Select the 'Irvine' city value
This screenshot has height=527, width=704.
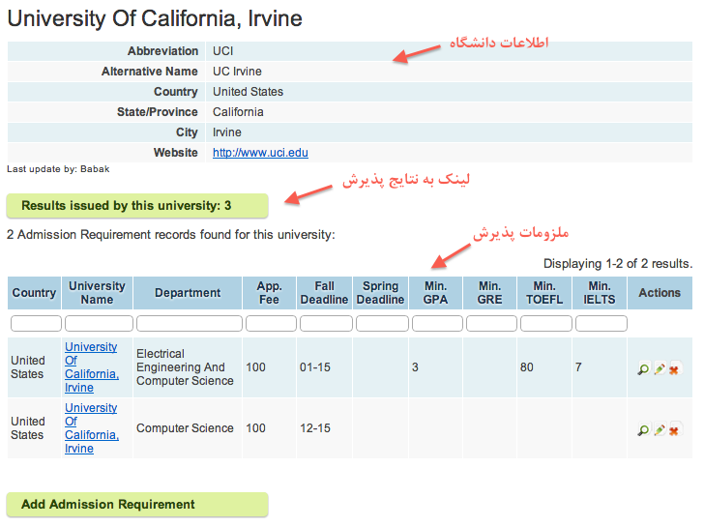pyautogui.click(x=227, y=132)
